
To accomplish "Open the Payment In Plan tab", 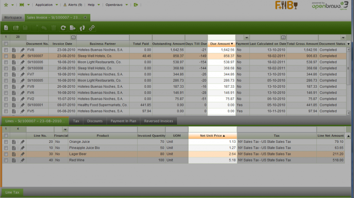I will [x=123, y=120].
